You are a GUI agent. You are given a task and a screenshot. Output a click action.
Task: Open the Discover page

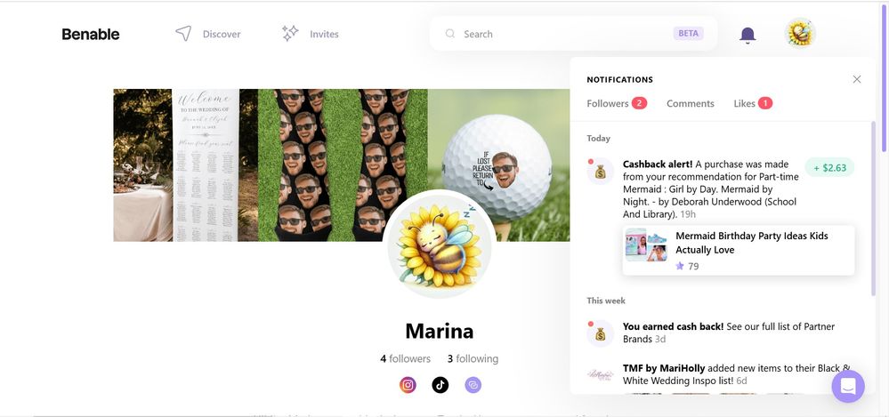tap(208, 34)
